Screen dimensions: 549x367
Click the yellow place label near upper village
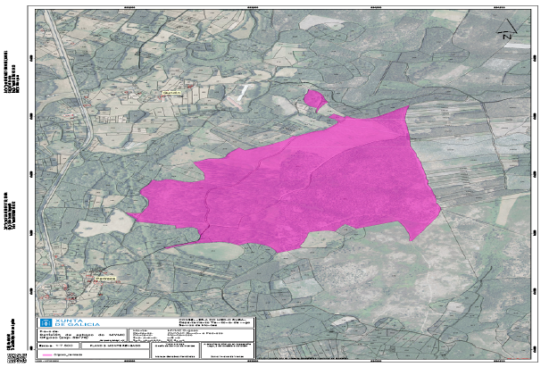172,93
